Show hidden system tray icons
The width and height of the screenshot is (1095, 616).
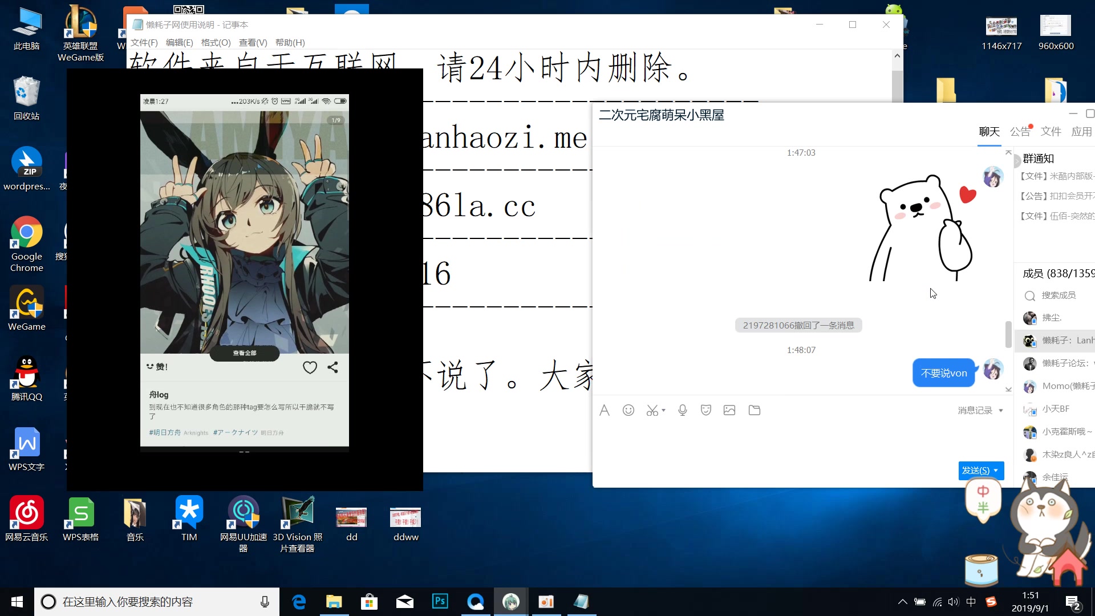(902, 602)
